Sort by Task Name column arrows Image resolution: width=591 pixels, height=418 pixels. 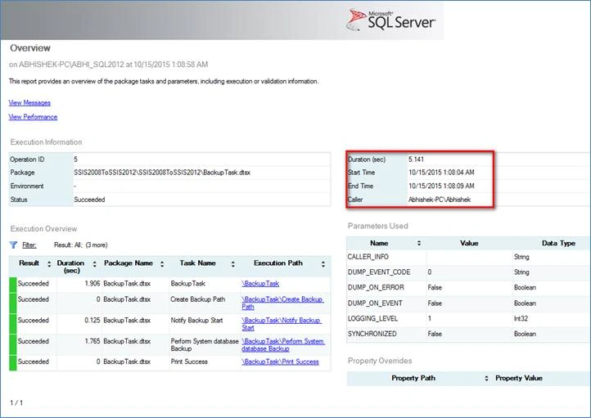233,264
